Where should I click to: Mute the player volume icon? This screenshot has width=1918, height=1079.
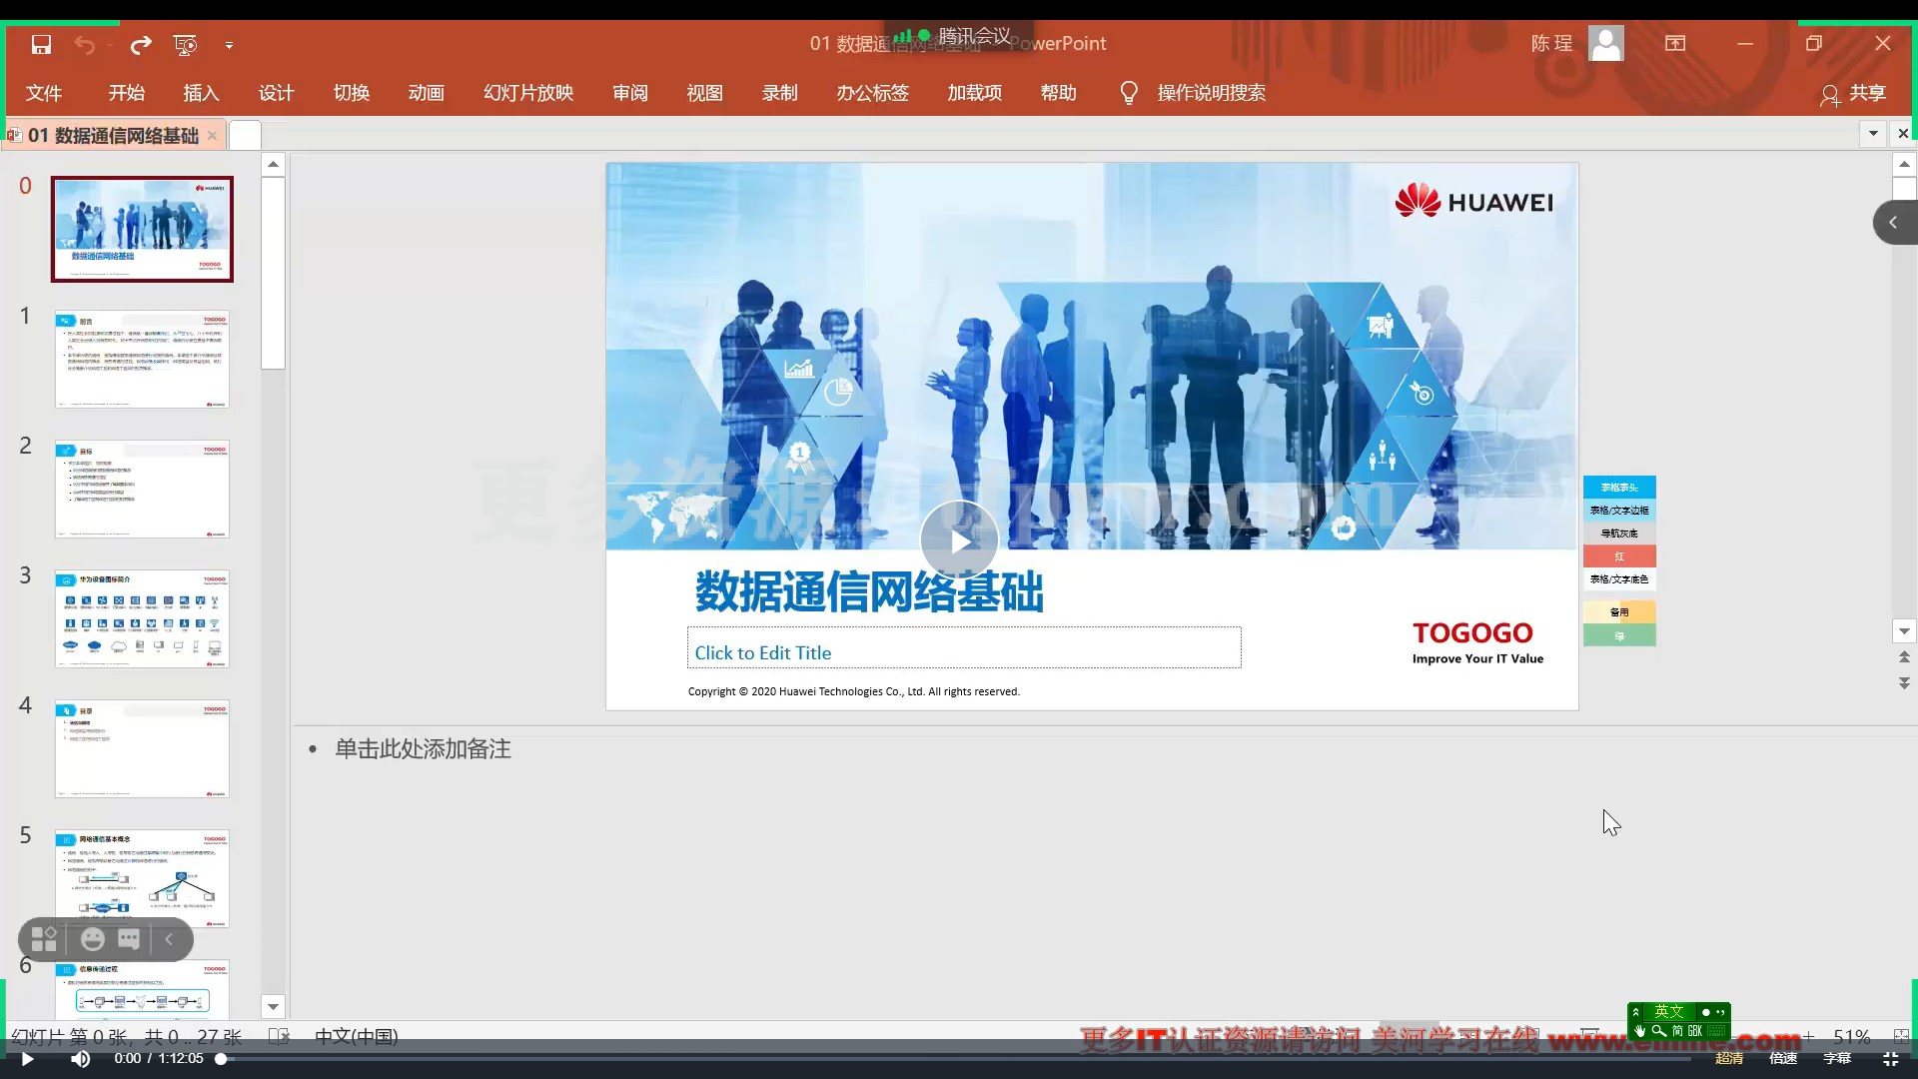point(80,1058)
